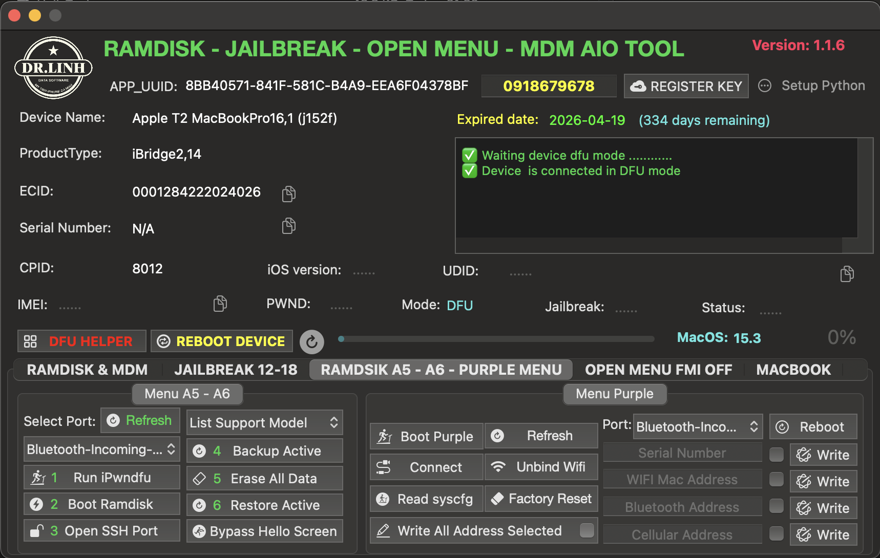Click the circular reload icon beside Reboot Device
The width and height of the screenshot is (880, 558).
tap(312, 342)
